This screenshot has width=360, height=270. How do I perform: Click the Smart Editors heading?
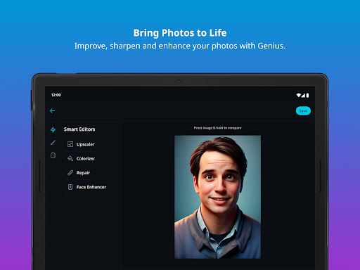(x=79, y=129)
